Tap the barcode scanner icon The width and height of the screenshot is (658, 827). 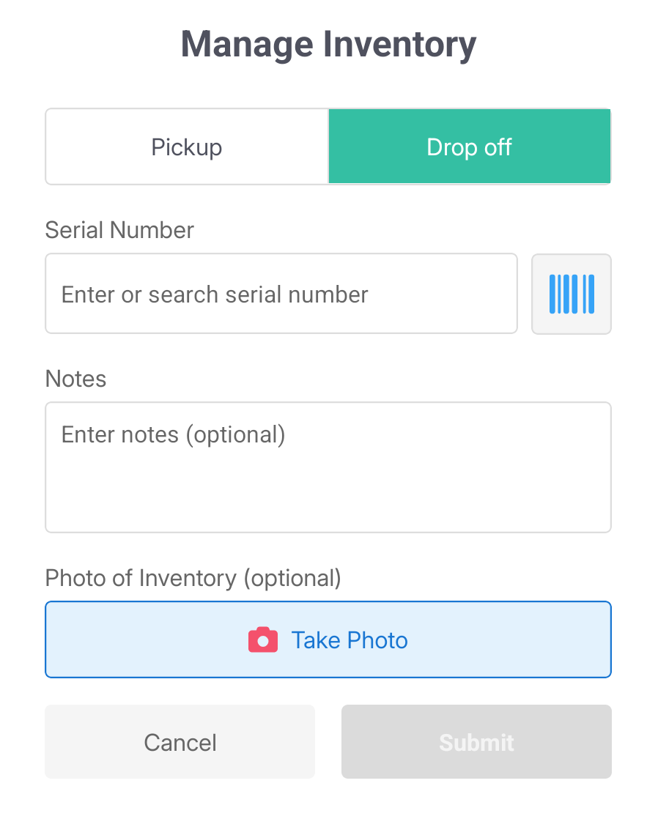click(x=571, y=294)
